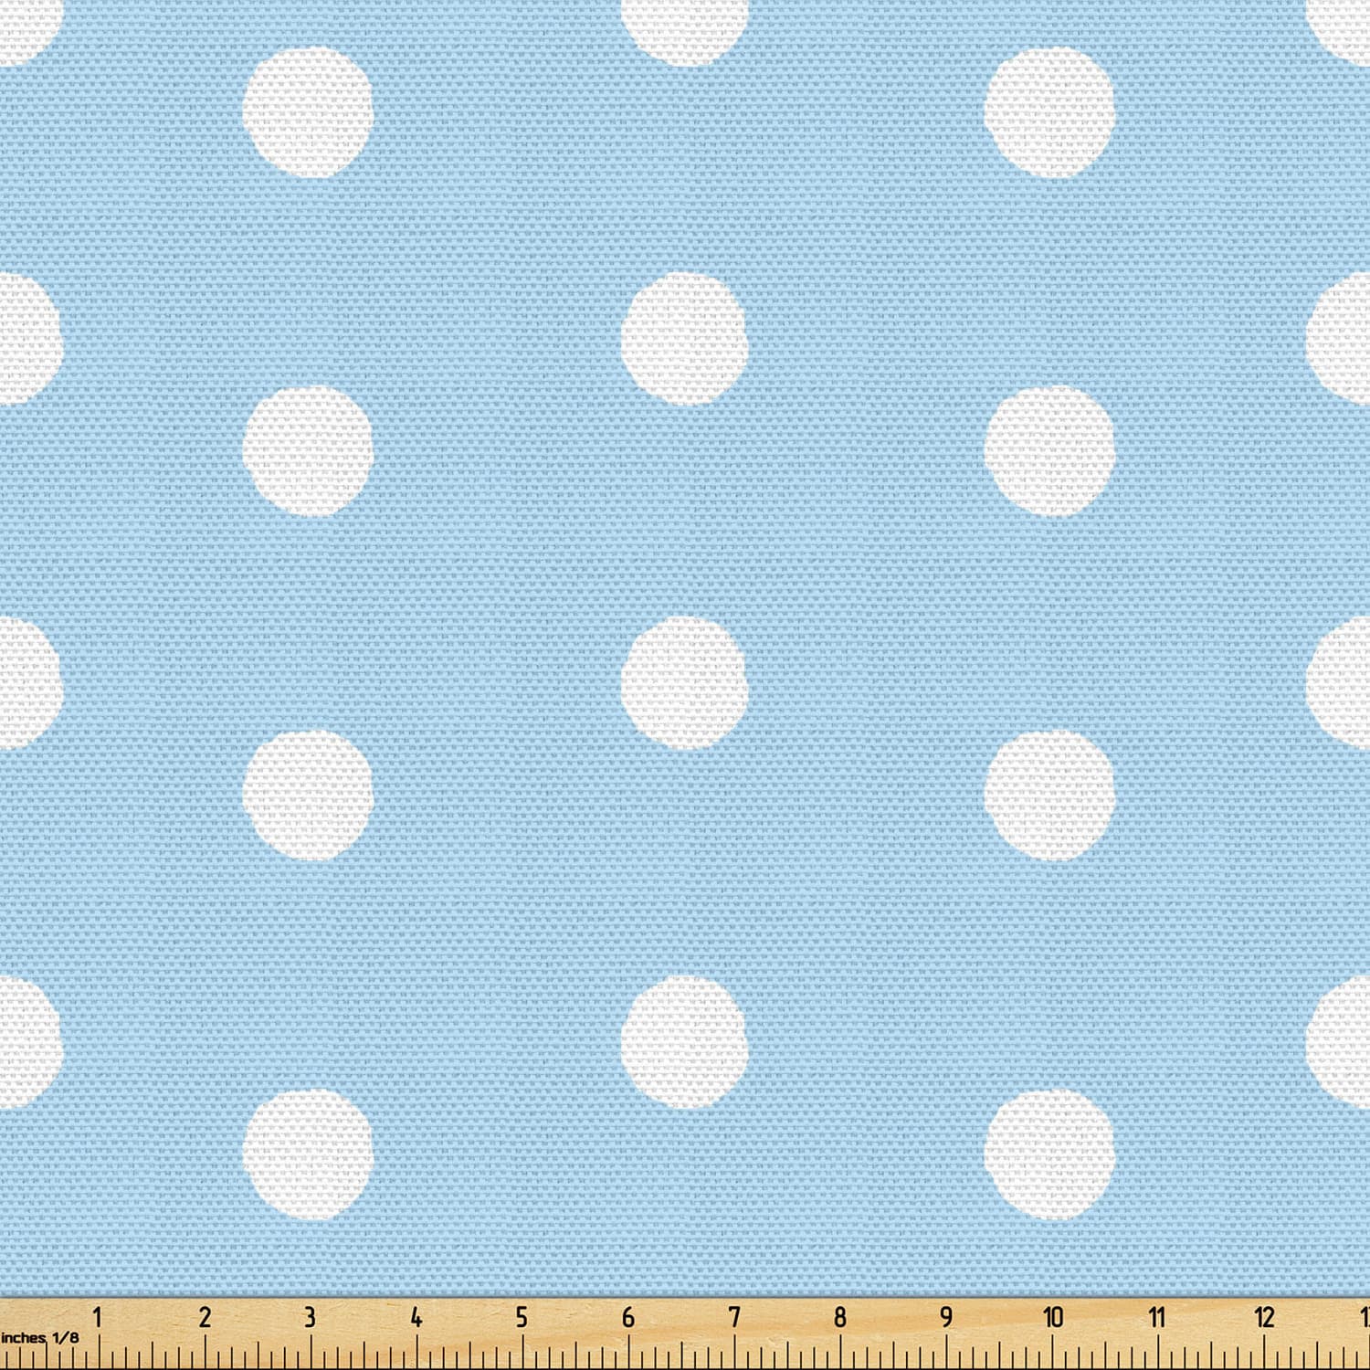Click the number 10 on the ruler

1053,1317
